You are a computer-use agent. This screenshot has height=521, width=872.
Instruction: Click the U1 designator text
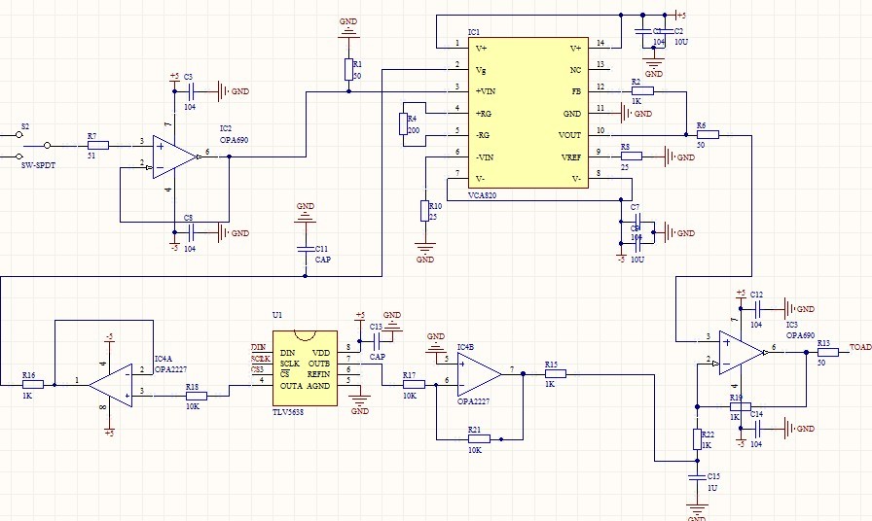coord(277,315)
